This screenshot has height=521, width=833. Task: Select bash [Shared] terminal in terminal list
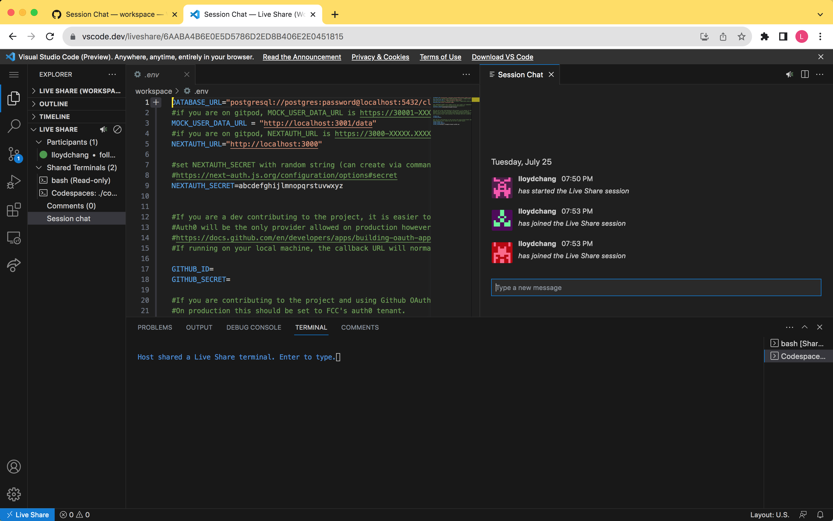click(799, 344)
